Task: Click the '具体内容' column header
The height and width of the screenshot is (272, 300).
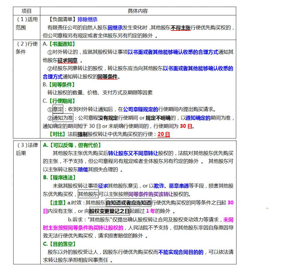Action: click(x=138, y=11)
